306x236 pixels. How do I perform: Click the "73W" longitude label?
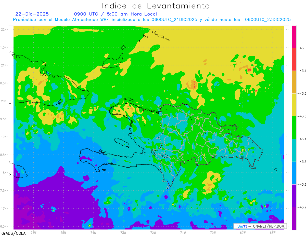(123, 232)
